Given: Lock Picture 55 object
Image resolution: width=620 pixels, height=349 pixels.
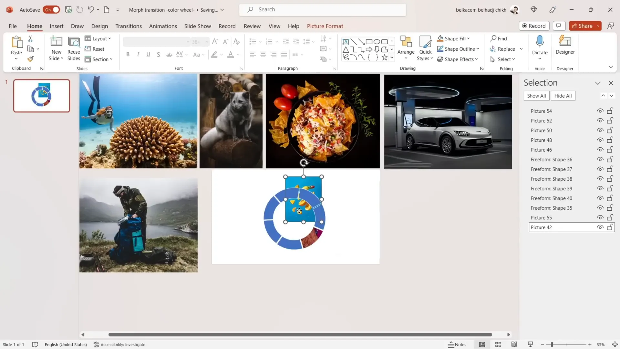Looking at the screenshot, I should [x=610, y=217].
